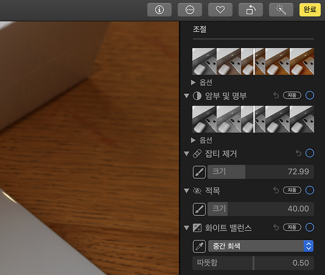Viewport: 325px width, 275px height.
Task: Click the 암부 및 명부 half-circle icon
Action: pyautogui.click(x=197, y=96)
